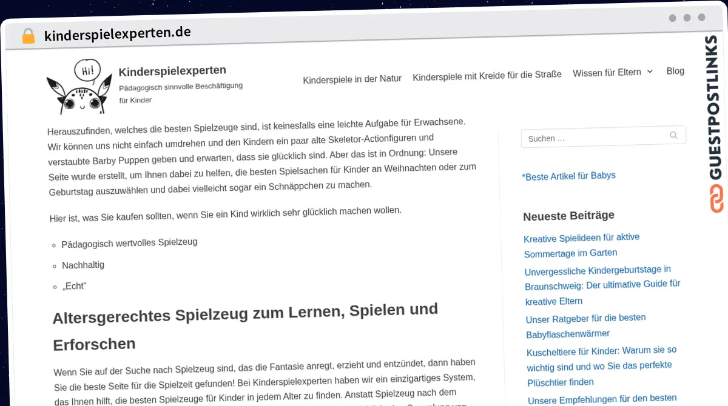
Task: Expand the Wissen für Eltern submenu chevron
Action: pyautogui.click(x=650, y=72)
